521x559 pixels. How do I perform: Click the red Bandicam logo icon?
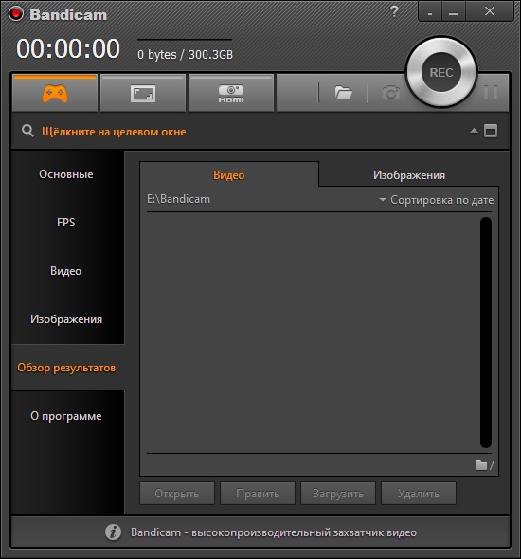tap(16, 14)
